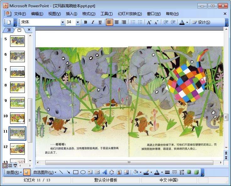Select slide 12 thumbnail
The width and height of the screenshot is (231, 186).
(x=17, y=149)
